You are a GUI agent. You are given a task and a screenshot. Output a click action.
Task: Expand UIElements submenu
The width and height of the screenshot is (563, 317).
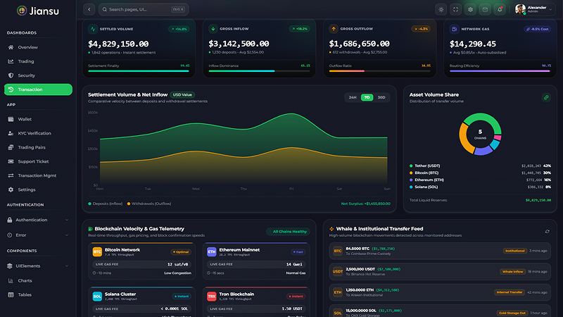pyautogui.click(x=38, y=266)
